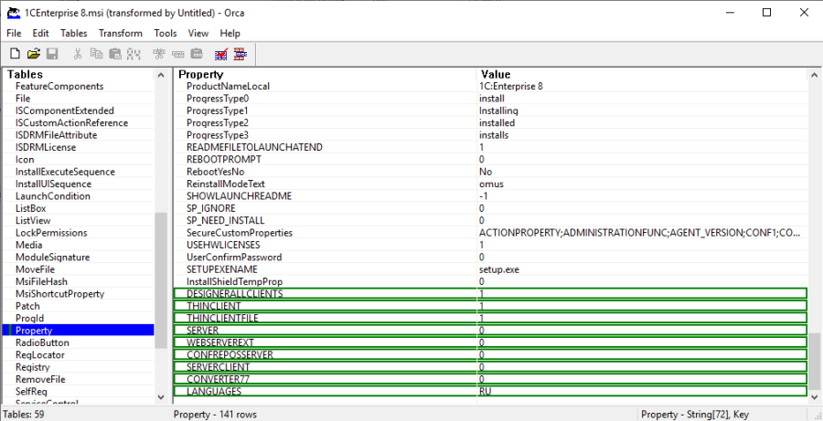This screenshot has width=823, height=421.
Task: Click the Cut scissors toolbar icon
Action: pyautogui.click(x=78, y=54)
